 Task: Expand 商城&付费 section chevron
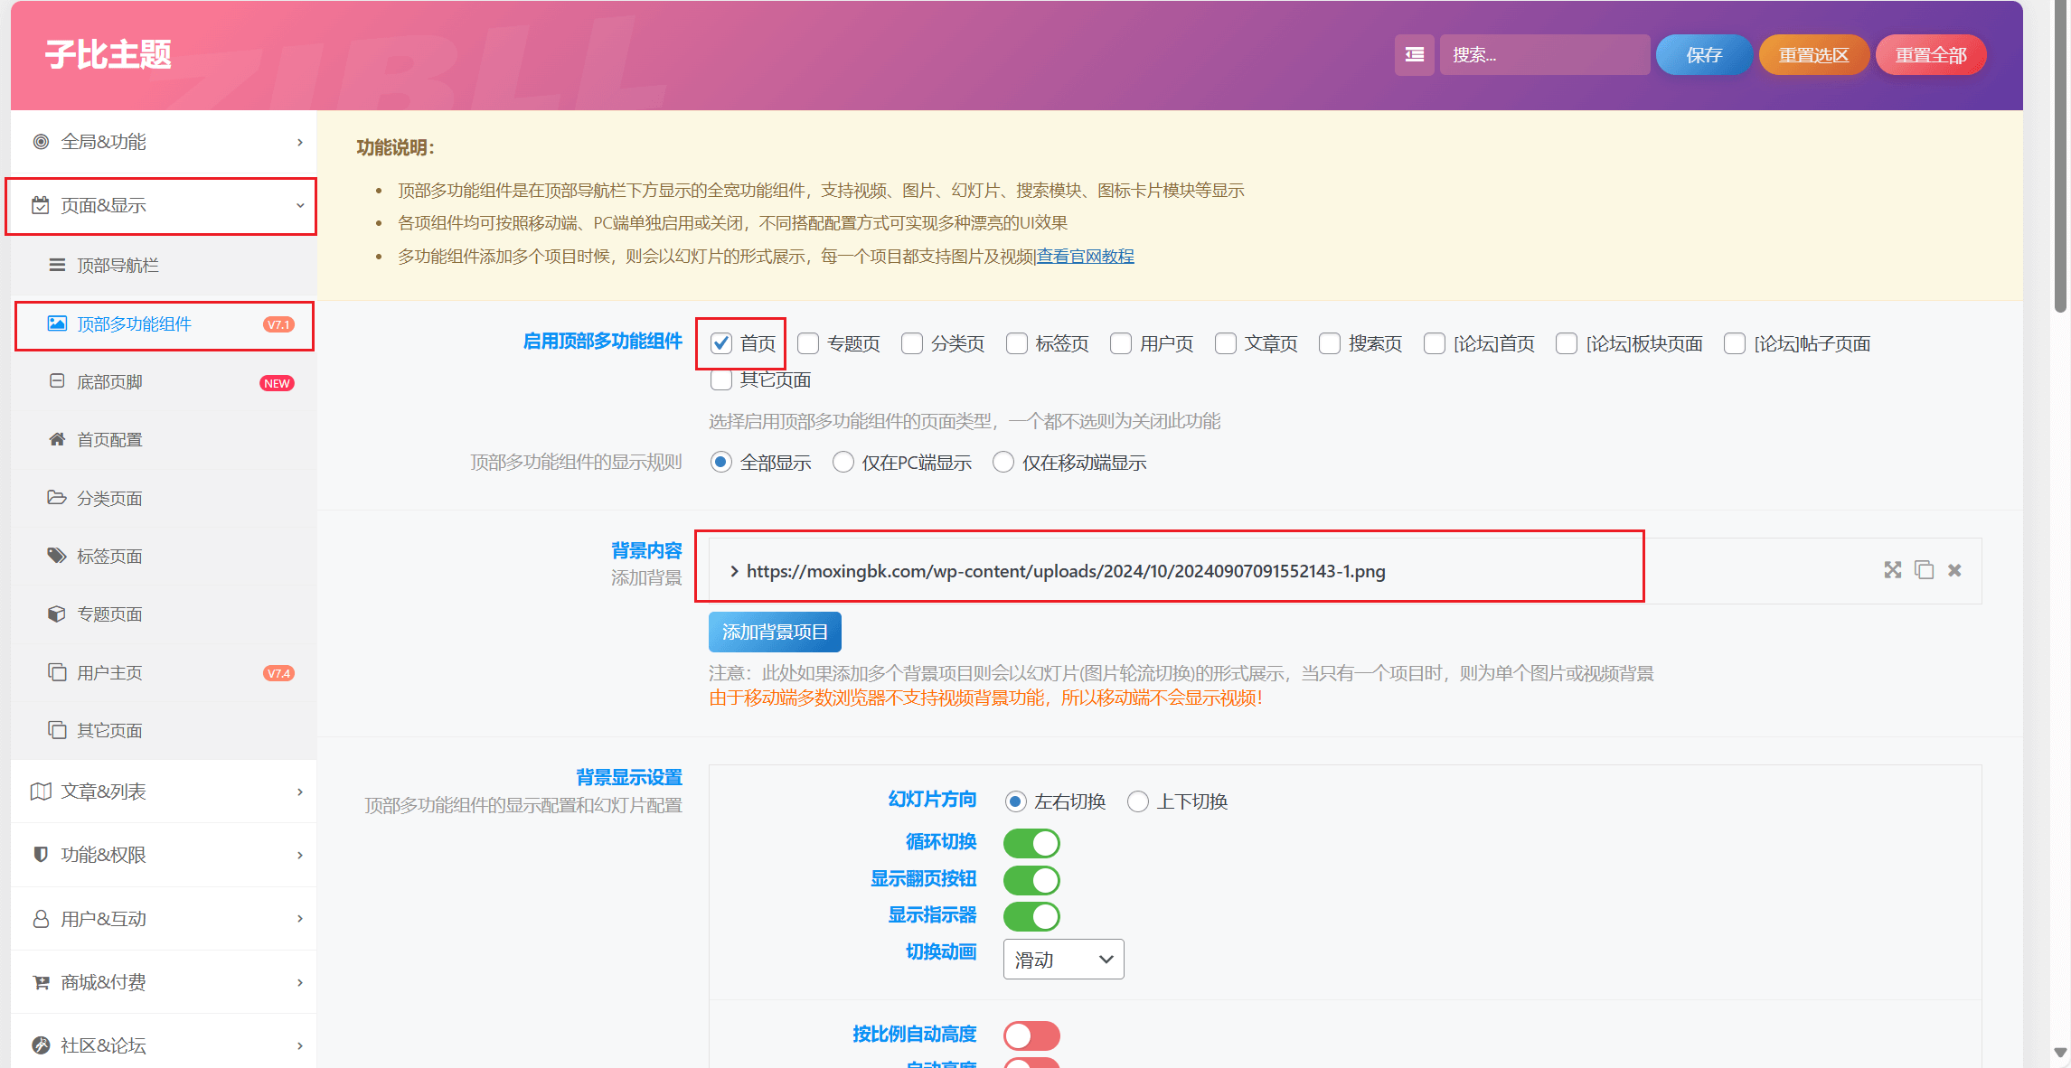[x=300, y=982]
